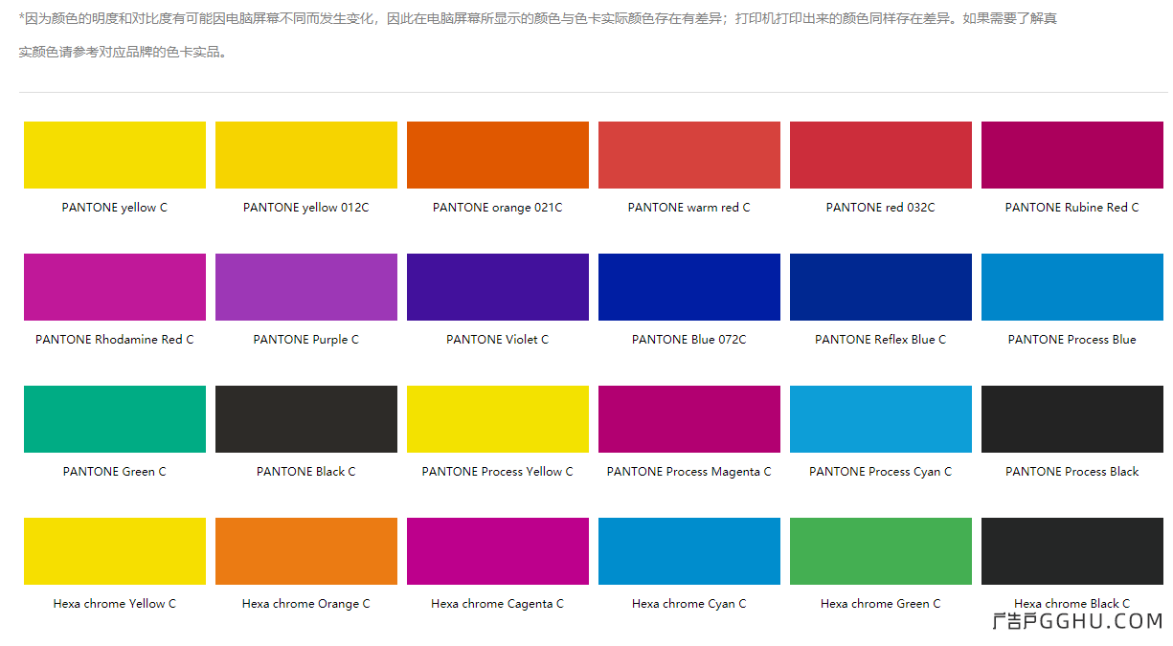Image resolution: width=1173 pixels, height=646 pixels.
Task: Click the 'Hexa chrome Cagenta C' label
Action: [498, 604]
